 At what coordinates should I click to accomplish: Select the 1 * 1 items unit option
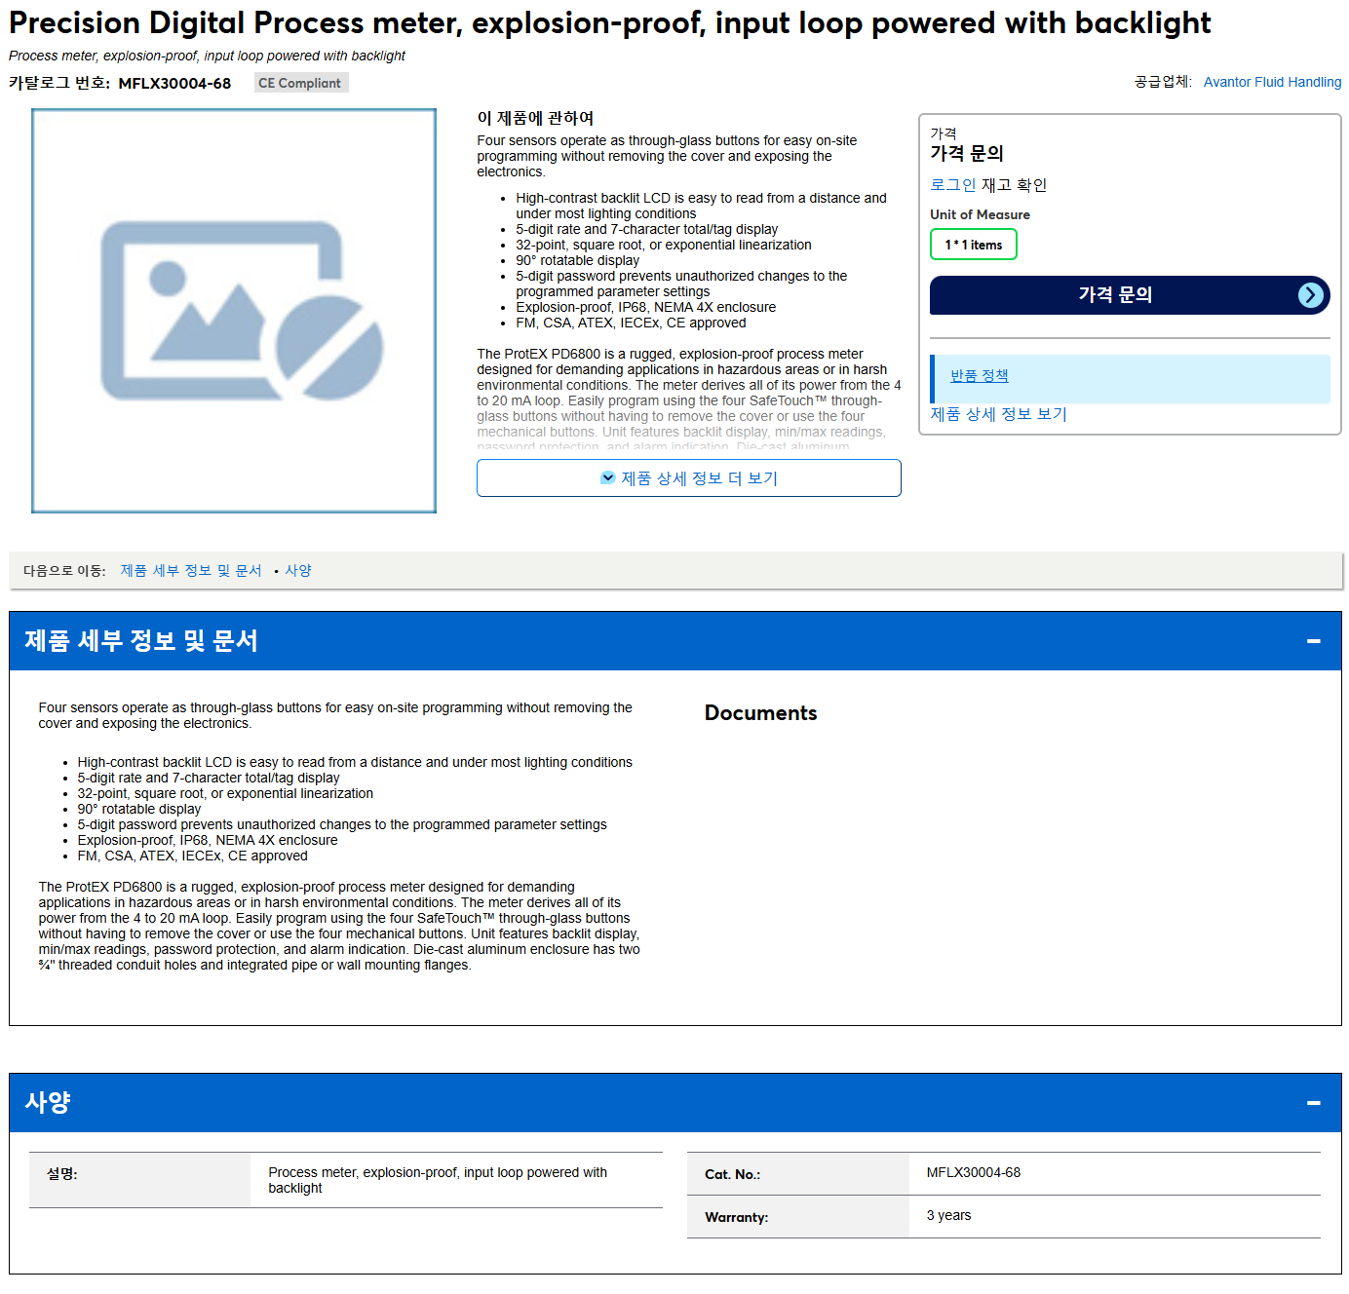tap(974, 245)
